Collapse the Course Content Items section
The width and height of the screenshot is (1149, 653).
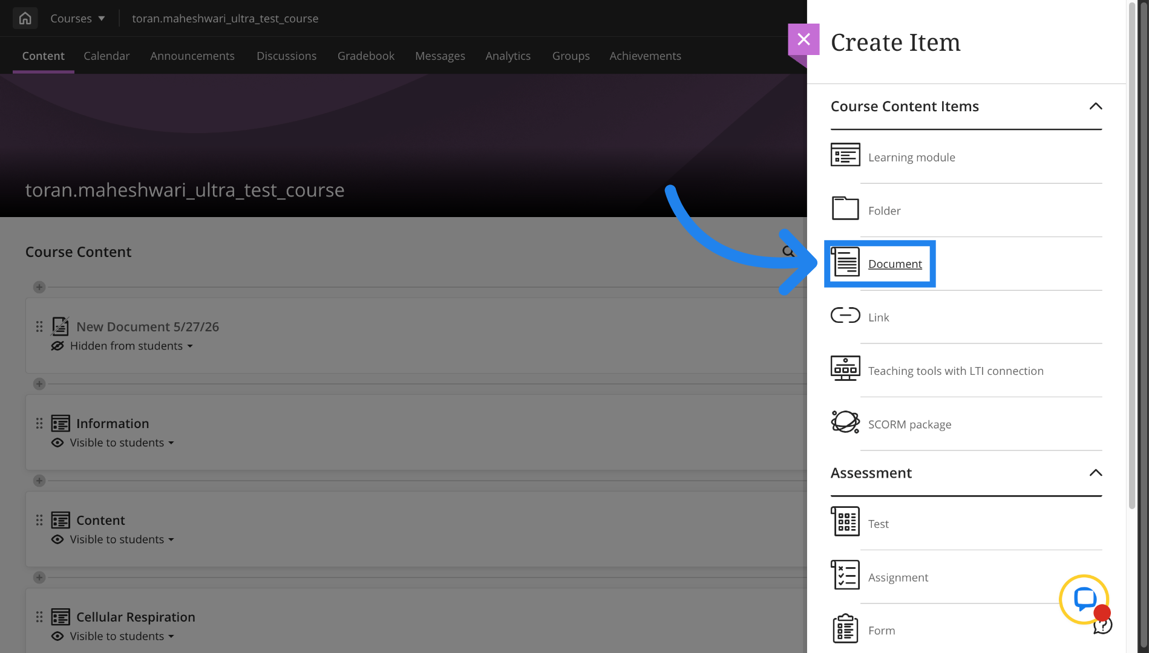pyautogui.click(x=1095, y=106)
